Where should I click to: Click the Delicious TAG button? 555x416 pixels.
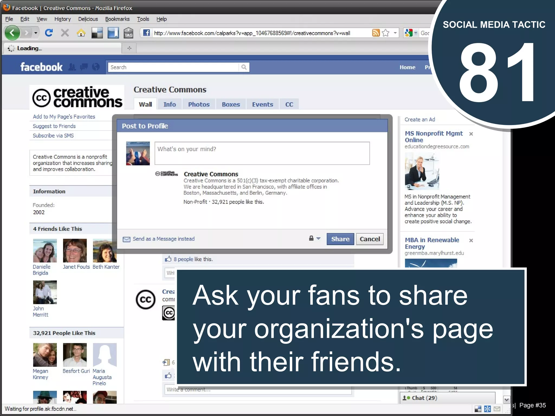point(128,33)
